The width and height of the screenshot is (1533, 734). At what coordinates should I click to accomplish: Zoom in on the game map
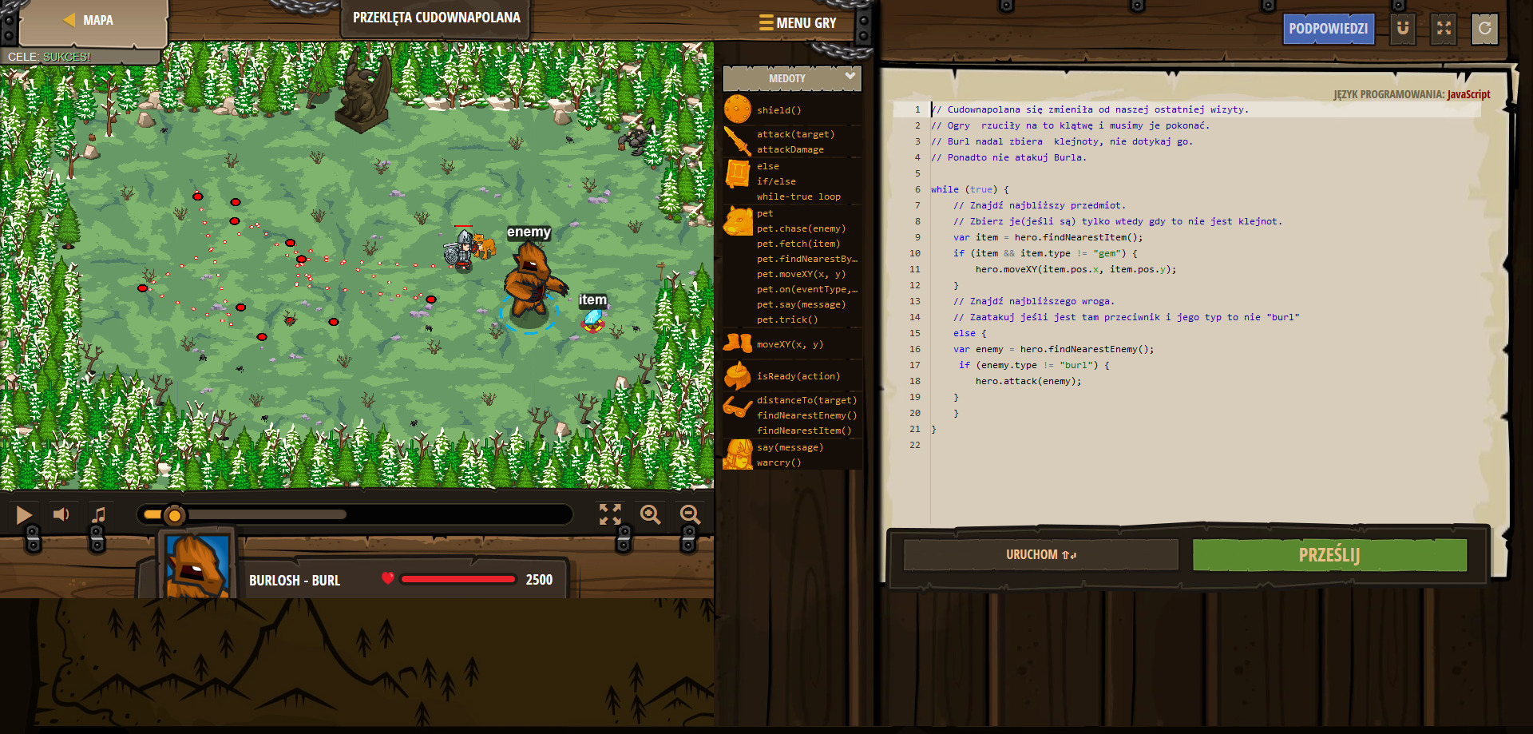650,514
